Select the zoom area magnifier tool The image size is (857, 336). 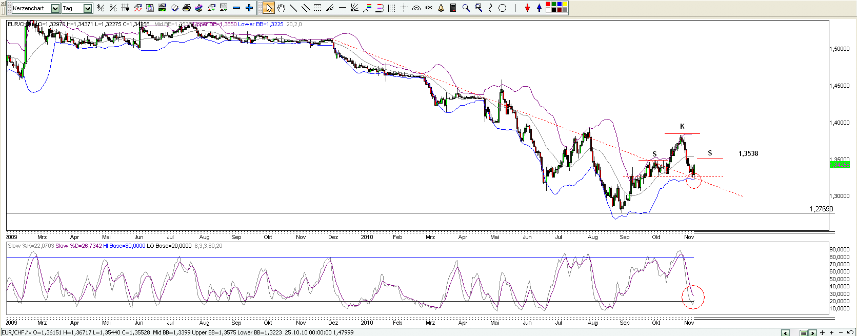coord(478,8)
